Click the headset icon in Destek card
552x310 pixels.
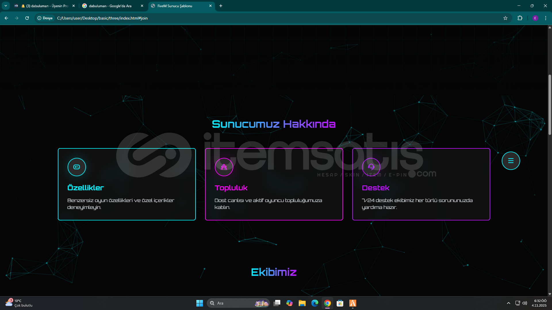tap(371, 167)
